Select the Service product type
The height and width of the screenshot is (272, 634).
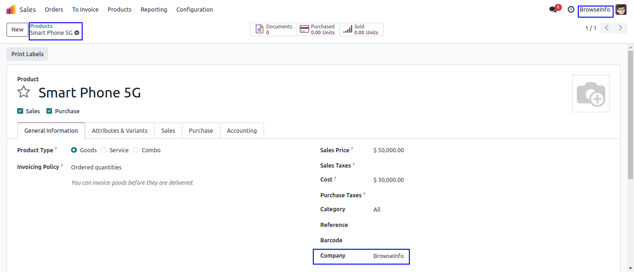104,150
